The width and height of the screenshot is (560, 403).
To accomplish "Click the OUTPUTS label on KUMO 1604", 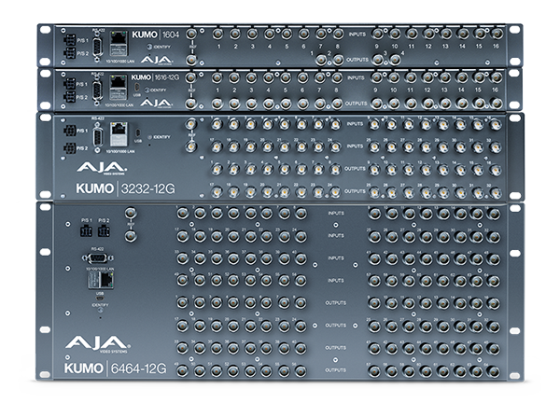I will [357, 60].
